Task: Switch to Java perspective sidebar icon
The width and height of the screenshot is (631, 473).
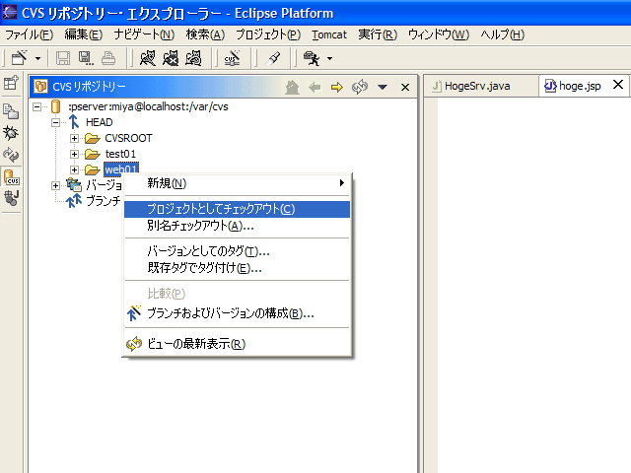Action: [x=11, y=198]
